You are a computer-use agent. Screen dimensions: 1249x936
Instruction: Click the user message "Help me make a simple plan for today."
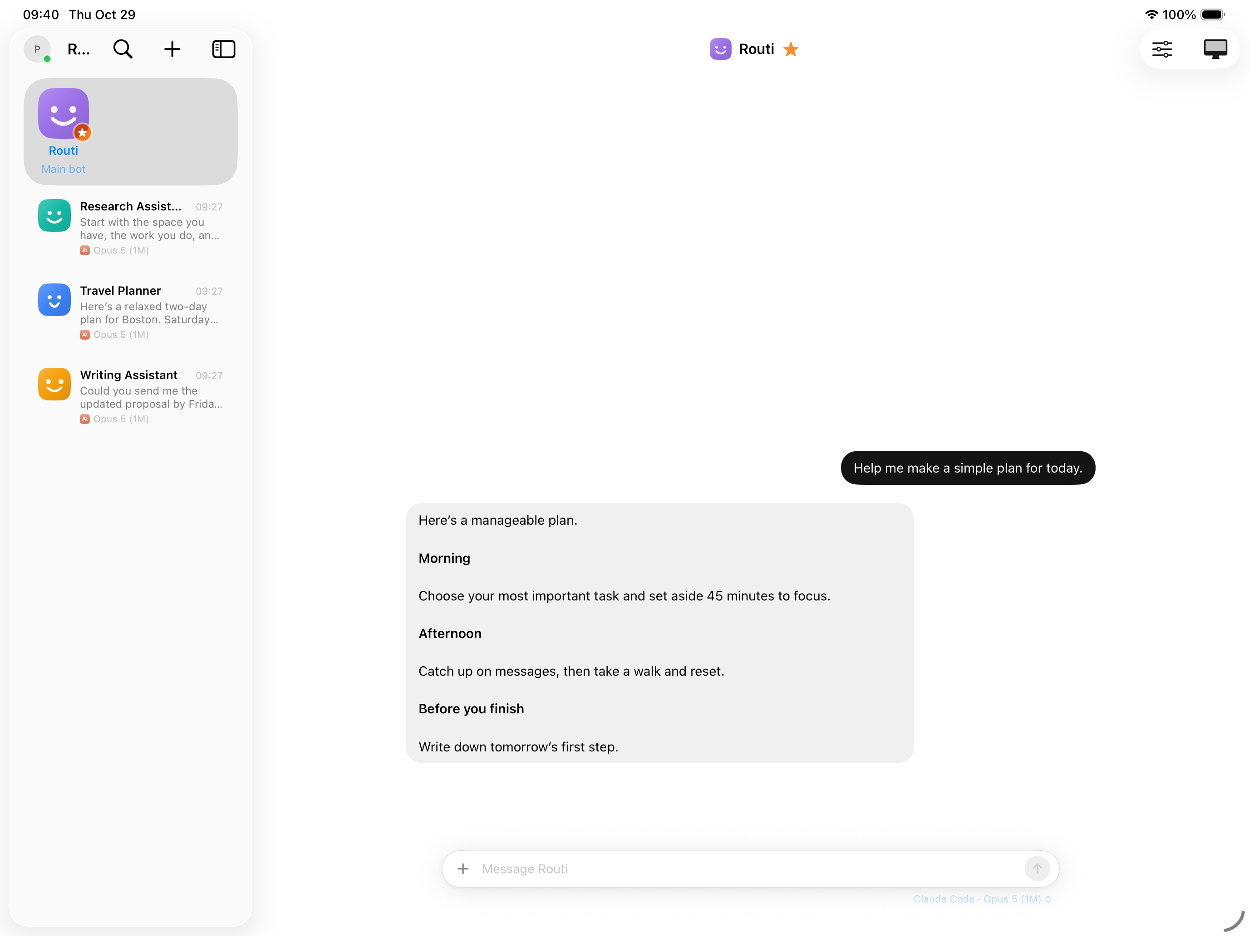[967, 468]
